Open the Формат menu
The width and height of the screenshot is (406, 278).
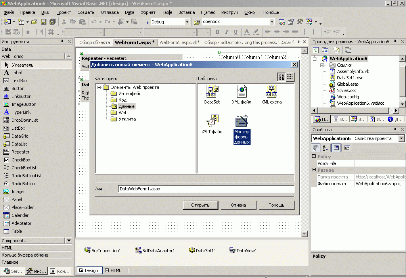(x=148, y=12)
